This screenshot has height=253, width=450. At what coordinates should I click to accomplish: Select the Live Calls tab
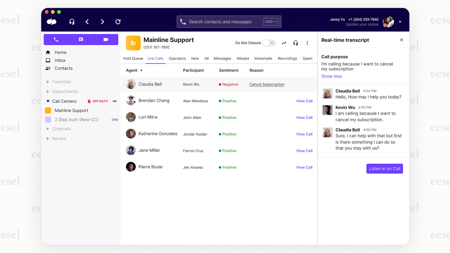tap(155, 58)
